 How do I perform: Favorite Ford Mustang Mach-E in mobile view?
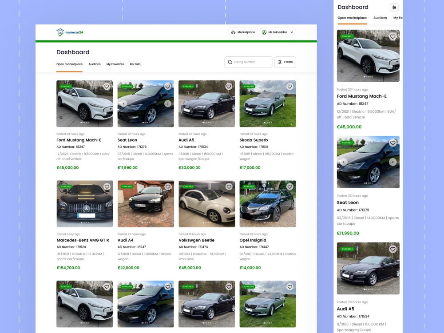click(393, 36)
